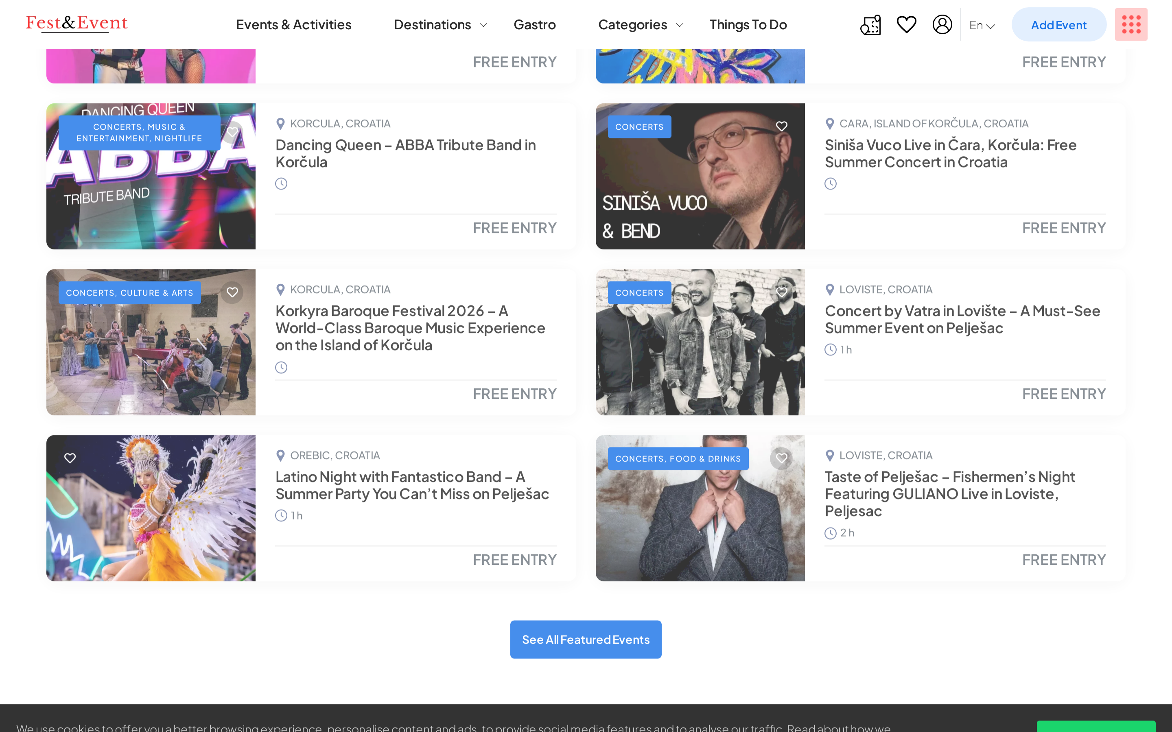Click the Add Event button
The image size is (1172, 732).
[1059, 25]
